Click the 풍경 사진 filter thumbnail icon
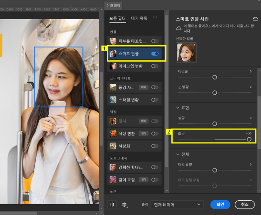 pos(113,87)
